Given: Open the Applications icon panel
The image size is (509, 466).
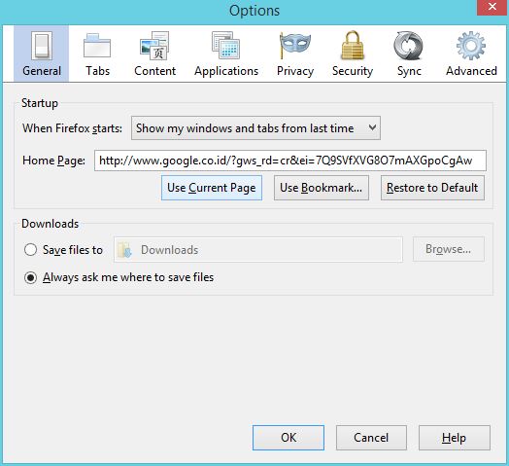Looking at the screenshot, I should point(226,46).
